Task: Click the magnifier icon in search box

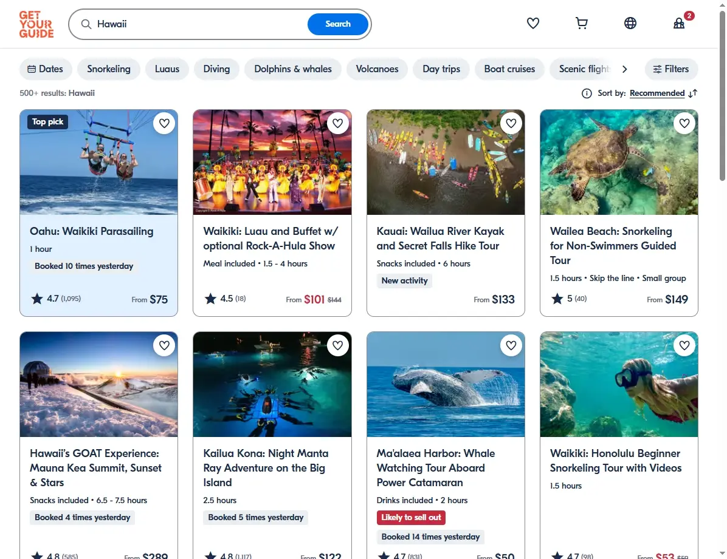Action: (x=86, y=24)
